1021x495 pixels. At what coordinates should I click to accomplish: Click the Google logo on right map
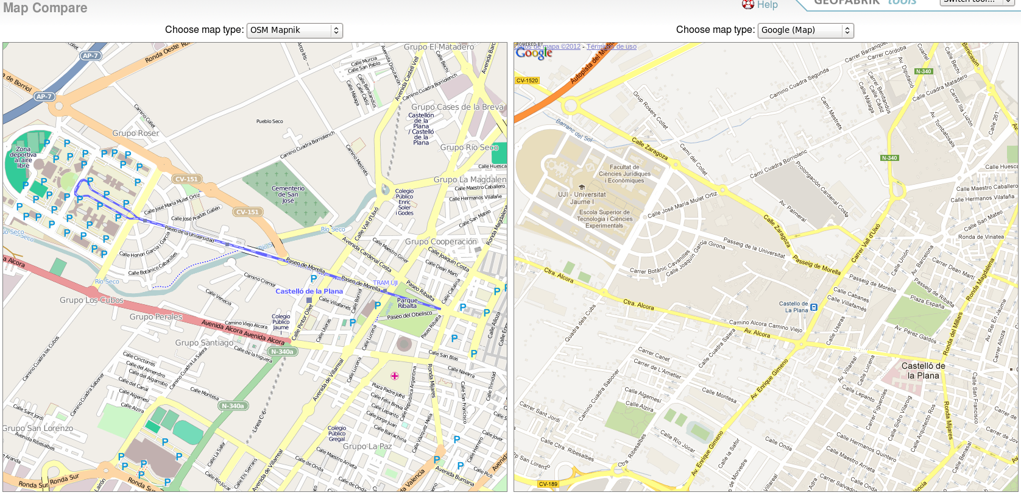click(x=534, y=54)
